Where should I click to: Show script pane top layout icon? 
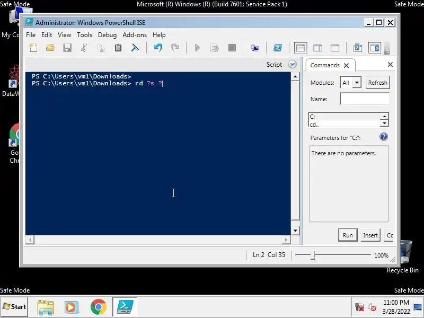click(301, 48)
